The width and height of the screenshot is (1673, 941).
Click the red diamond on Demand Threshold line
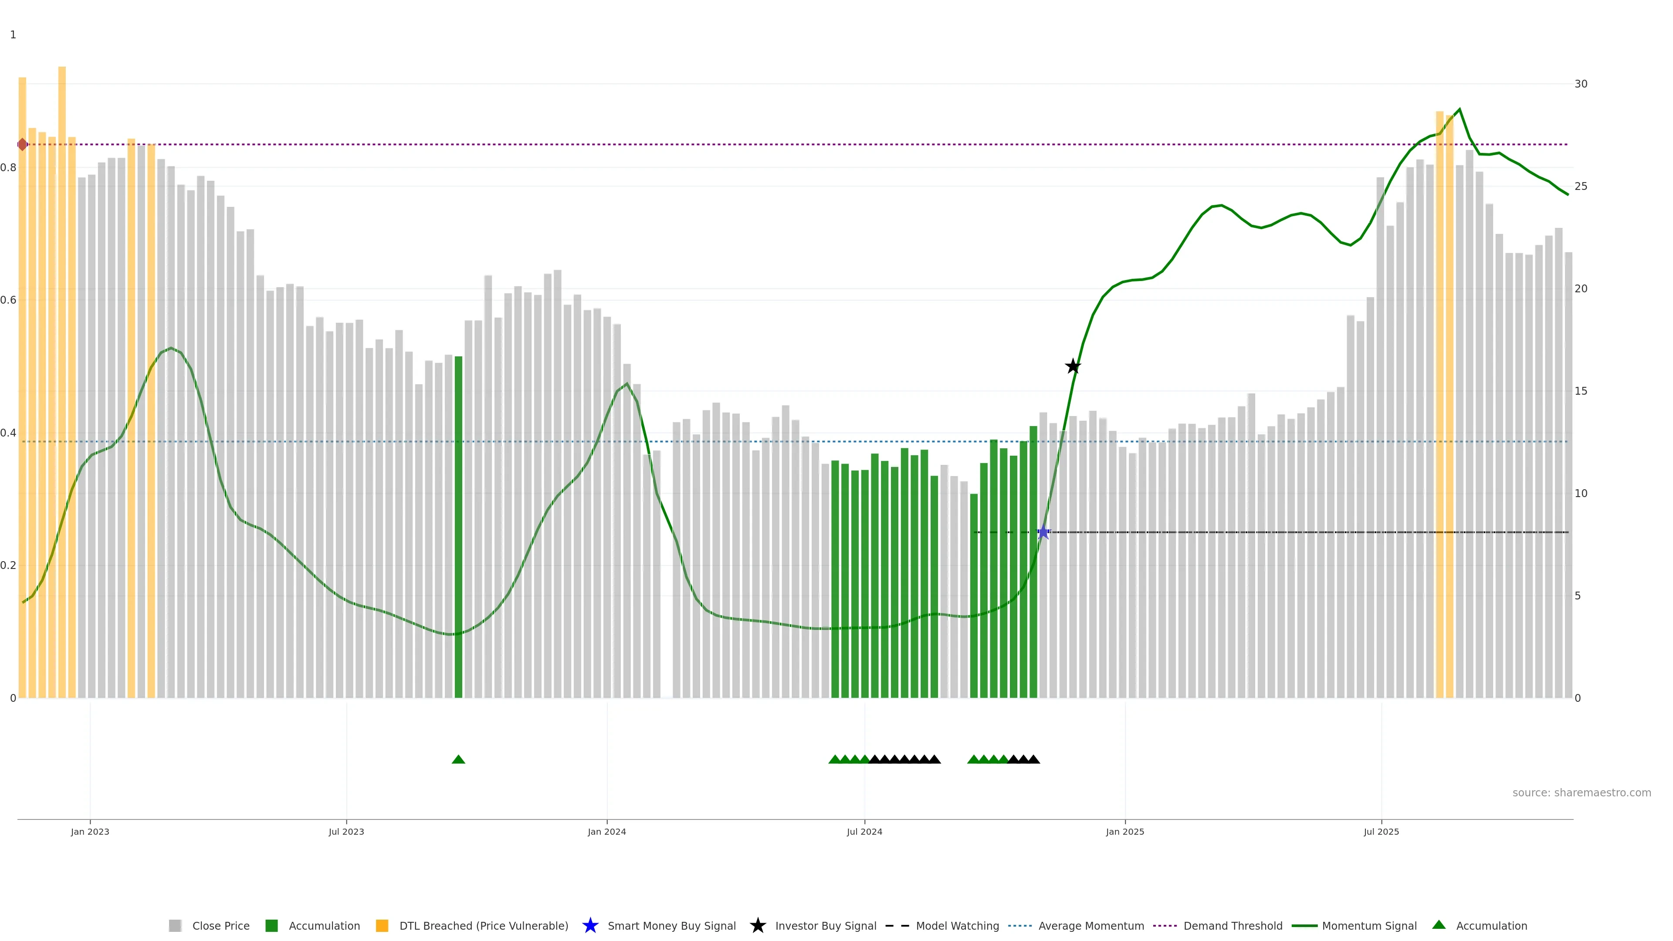pos(23,144)
